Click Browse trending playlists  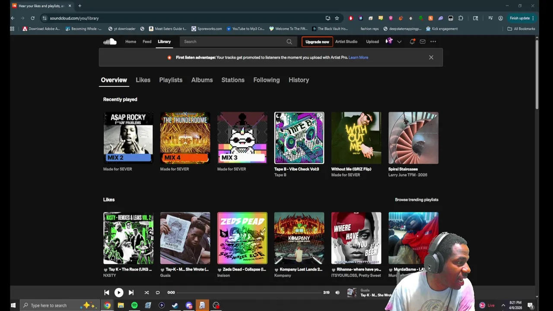416,200
